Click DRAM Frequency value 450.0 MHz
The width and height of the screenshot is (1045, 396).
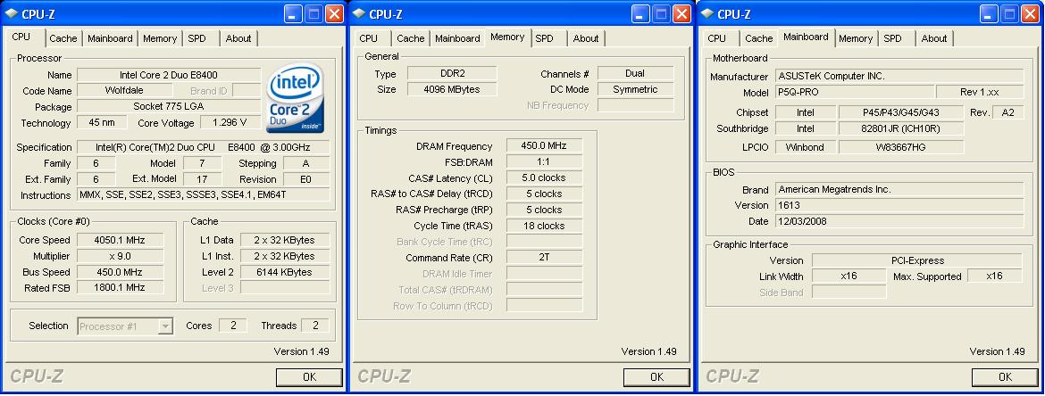[x=545, y=145]
